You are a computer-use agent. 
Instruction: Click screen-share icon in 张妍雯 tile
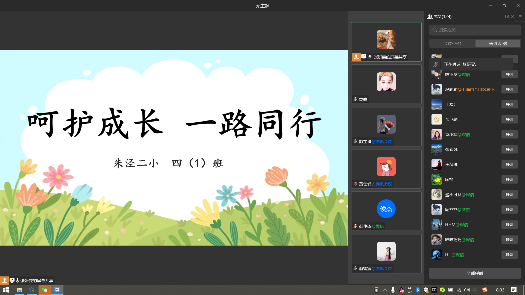(364, 57)
